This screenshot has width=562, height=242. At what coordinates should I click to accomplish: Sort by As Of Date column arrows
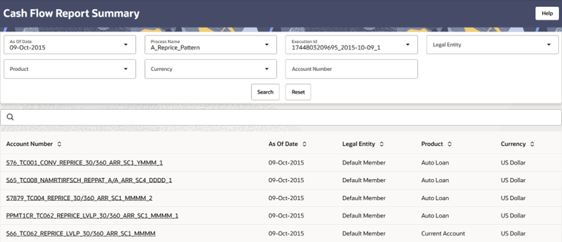304,144
